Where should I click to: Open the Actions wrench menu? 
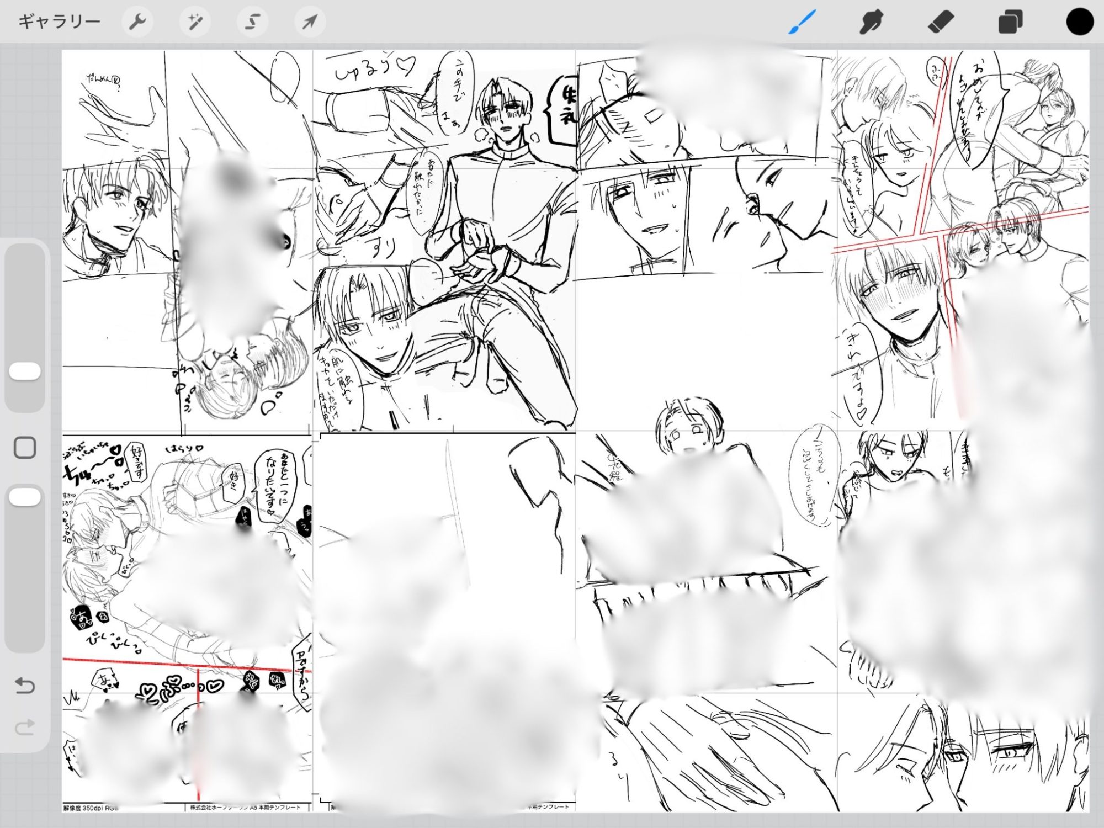tap(137, 22)
